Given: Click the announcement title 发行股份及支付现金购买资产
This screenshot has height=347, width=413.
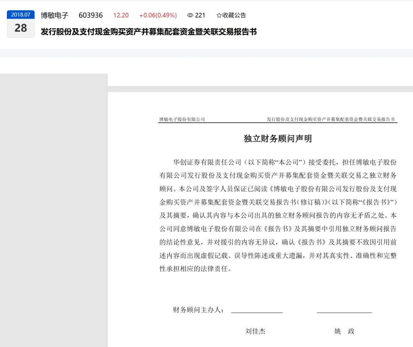Looking at the screenshot, I should 148,32.
